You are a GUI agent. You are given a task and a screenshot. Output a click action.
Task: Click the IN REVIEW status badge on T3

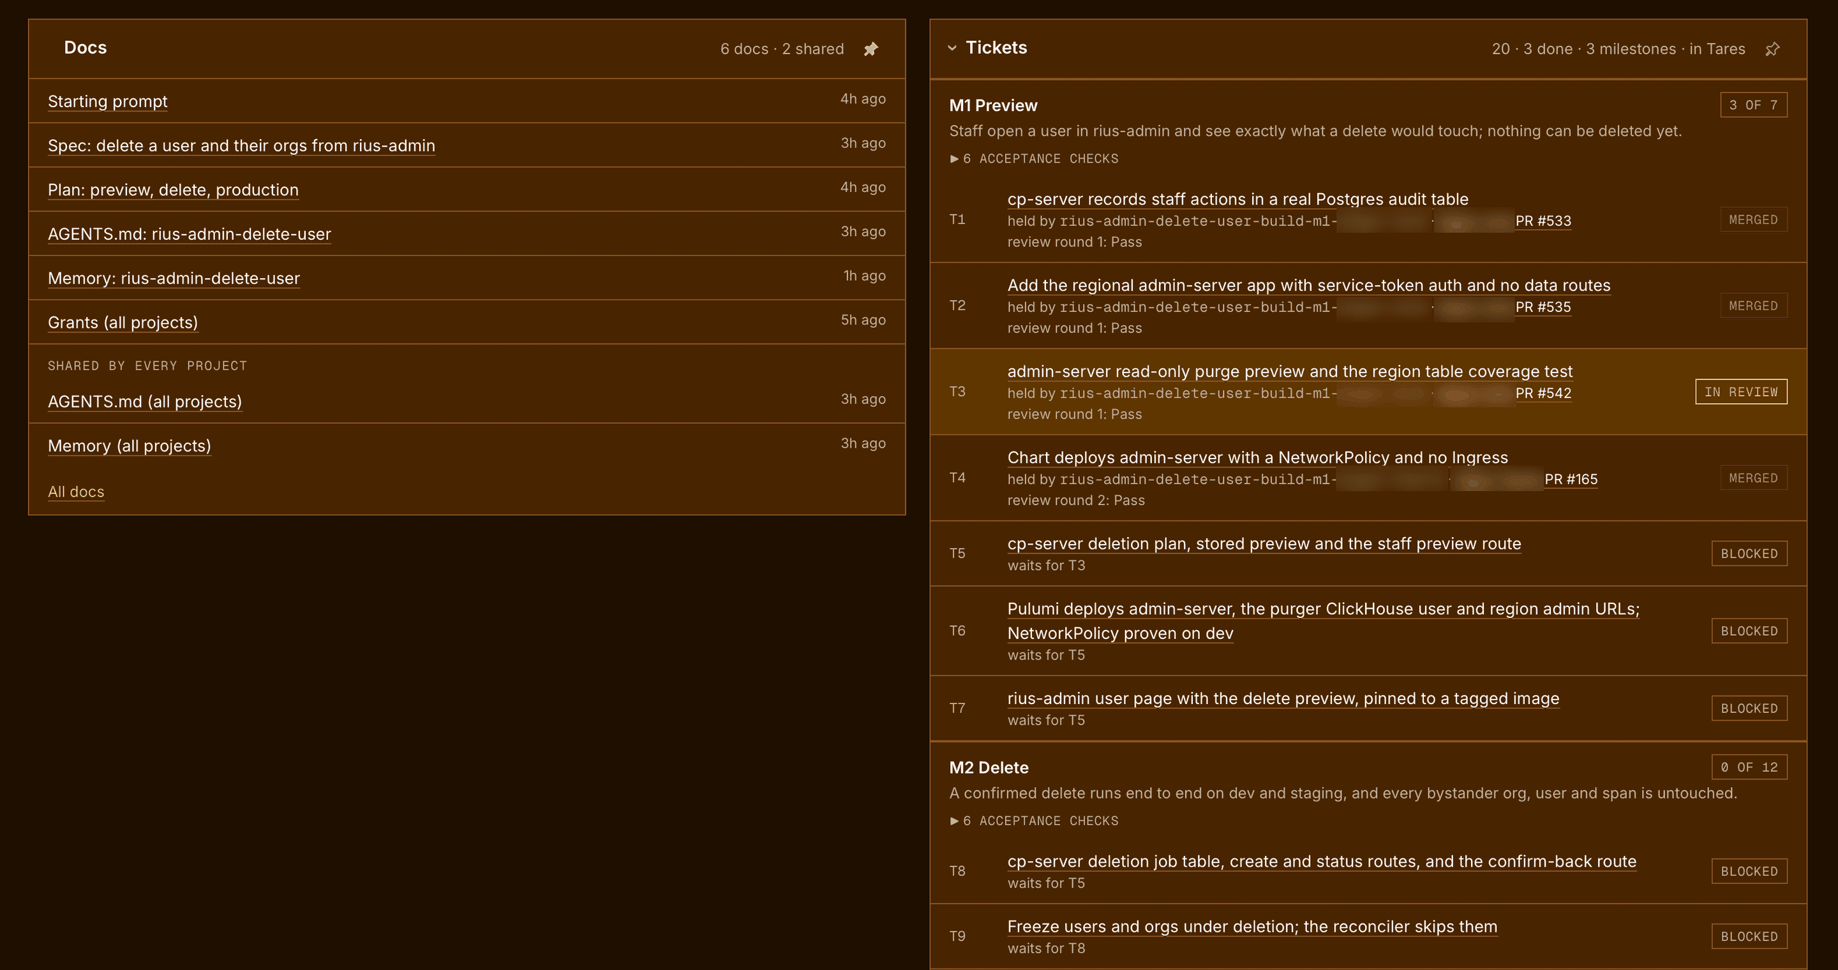pyautogui.click(x=1741, y=392)
